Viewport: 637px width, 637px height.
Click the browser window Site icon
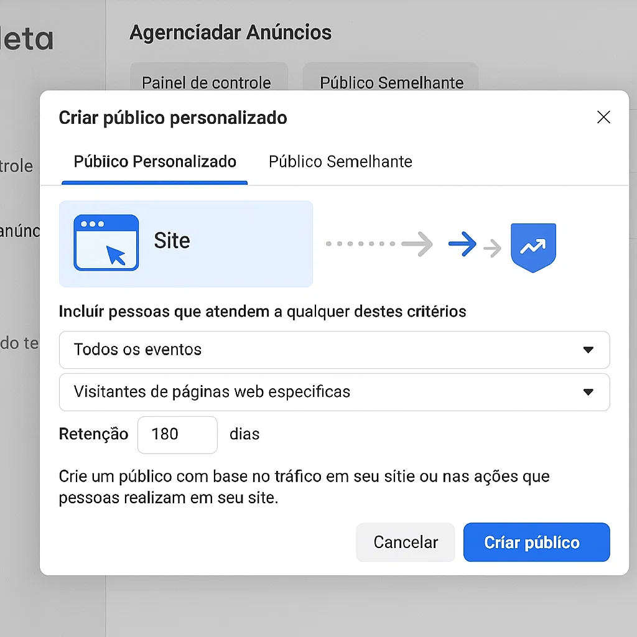[106, 243]
